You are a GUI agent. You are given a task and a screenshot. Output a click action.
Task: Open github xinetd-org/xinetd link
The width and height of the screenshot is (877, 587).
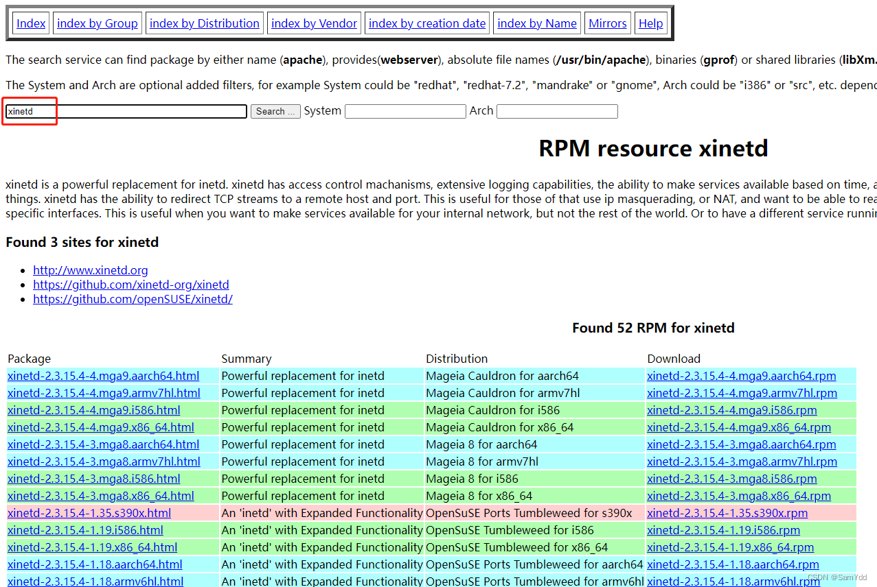tap(131, 285)
